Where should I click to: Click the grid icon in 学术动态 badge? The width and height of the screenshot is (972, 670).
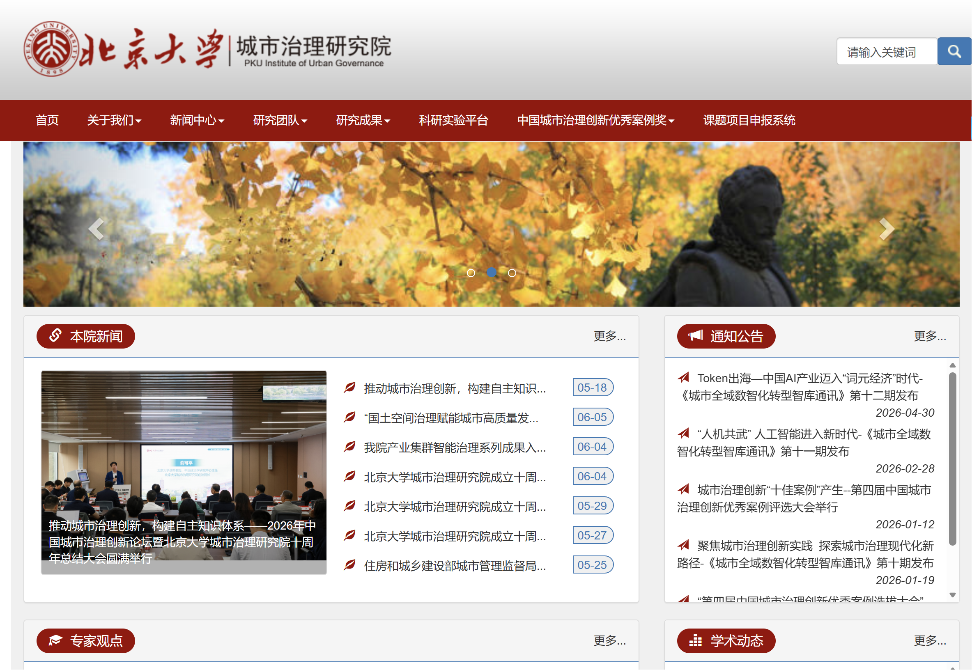click(695, 640)
